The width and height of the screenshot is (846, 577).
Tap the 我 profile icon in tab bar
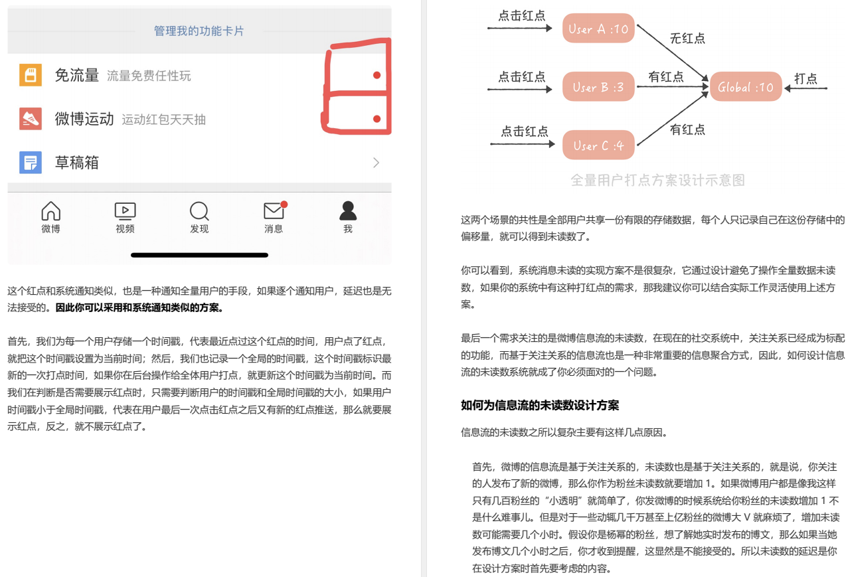[348, 210]
